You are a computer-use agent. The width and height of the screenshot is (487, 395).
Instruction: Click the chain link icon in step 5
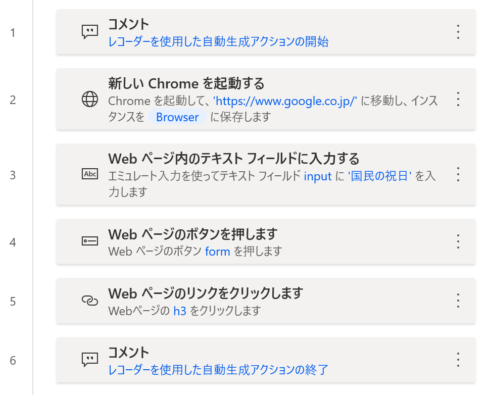[x=90, y=301]
